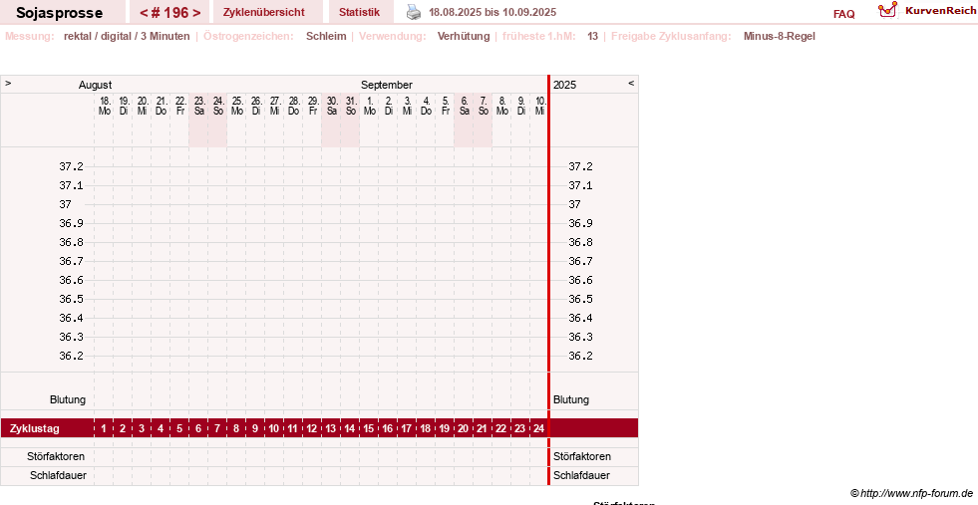This screenshot has width=978, height=505.
Task: Click left axis temperature 37
Action: pos(65,204)
